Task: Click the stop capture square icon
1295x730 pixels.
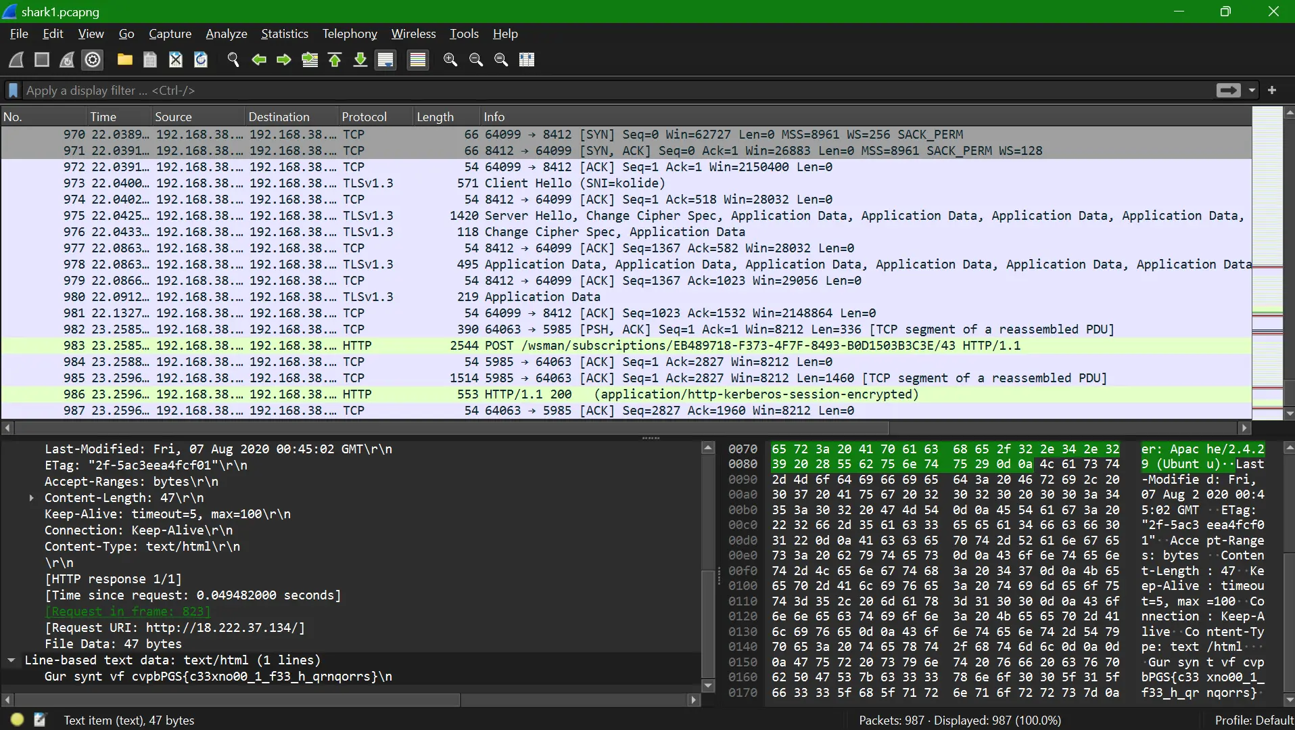Action: coord(42,60)
